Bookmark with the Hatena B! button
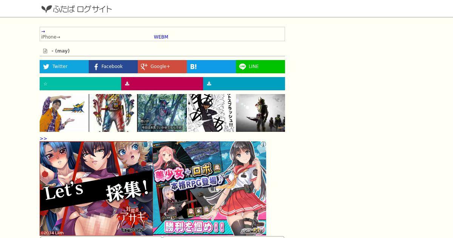 (211, 66)
